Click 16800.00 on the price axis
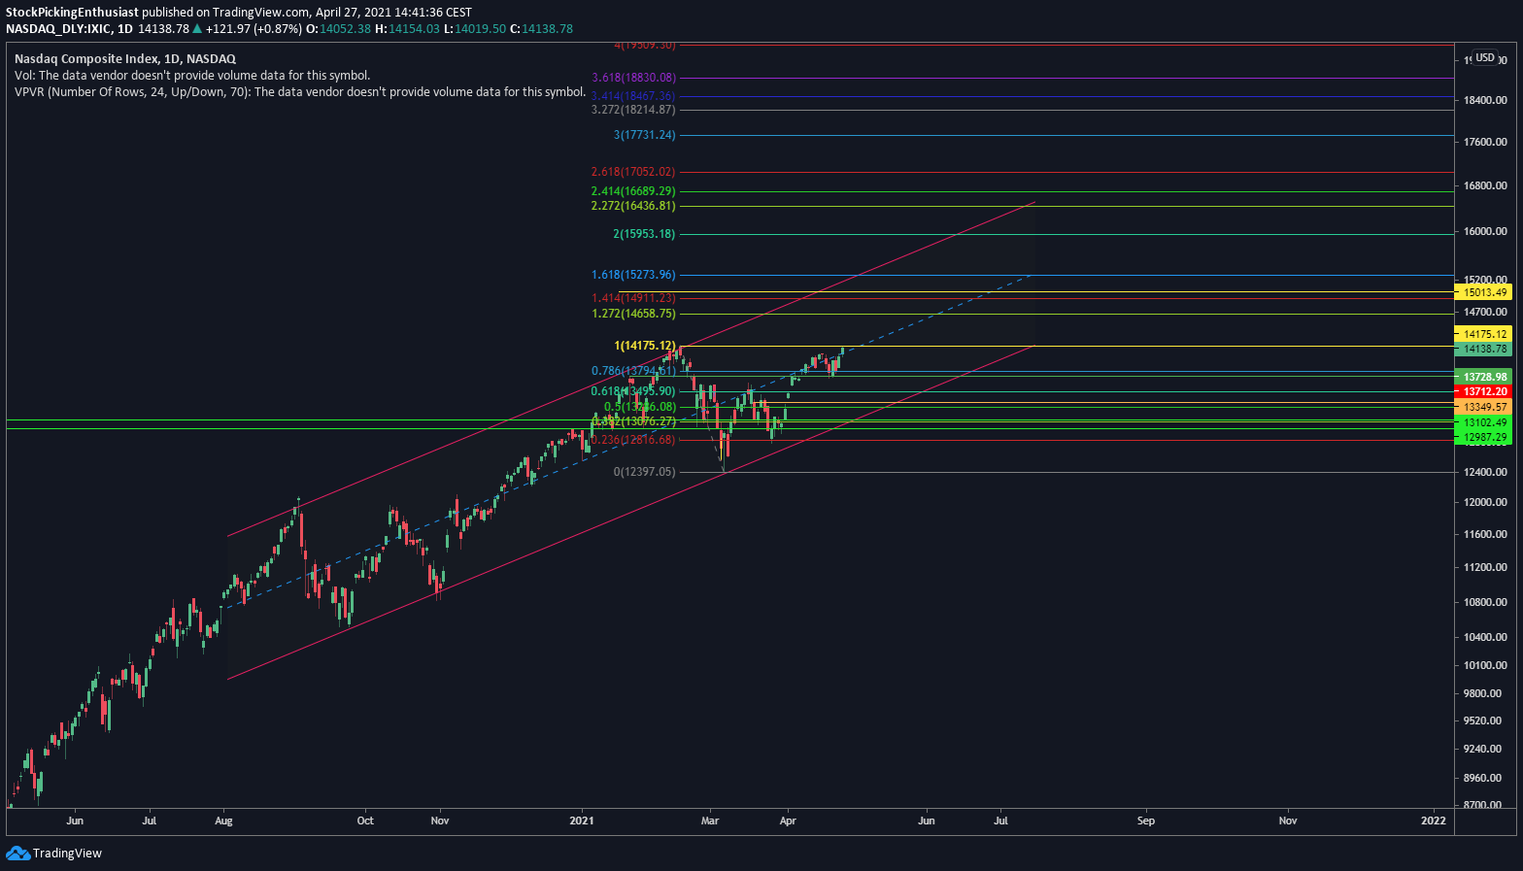This screenshot has width=1523, height=871. click(x=1485, y=185)
